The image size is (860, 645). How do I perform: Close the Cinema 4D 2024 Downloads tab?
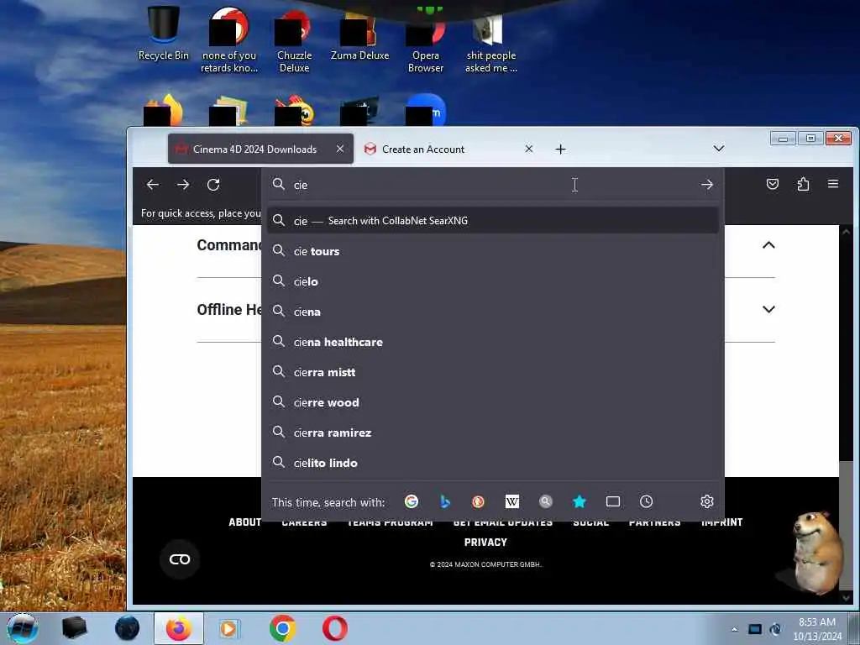click(x=340, y=149)
